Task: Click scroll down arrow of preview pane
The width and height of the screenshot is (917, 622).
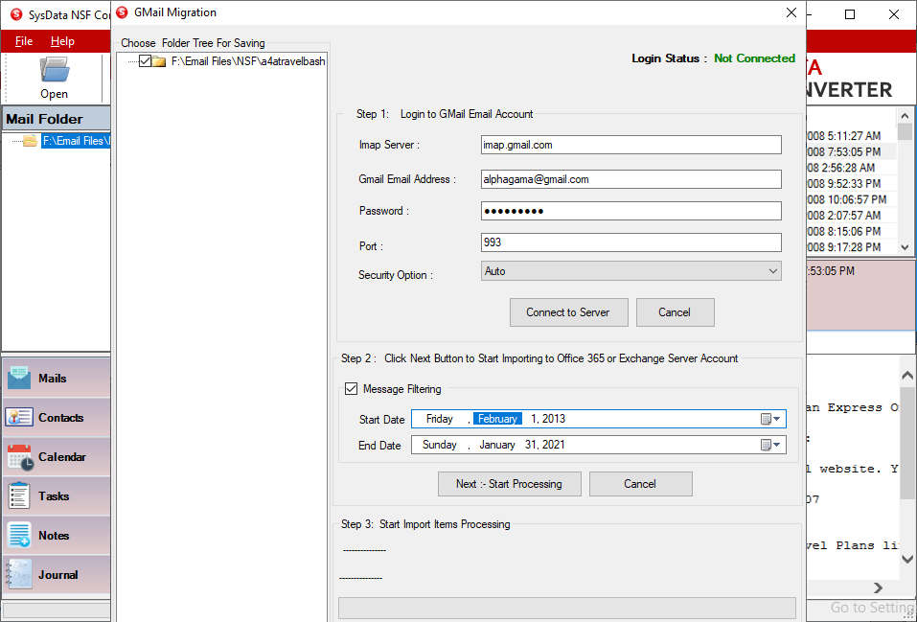Action: point(907,559)
